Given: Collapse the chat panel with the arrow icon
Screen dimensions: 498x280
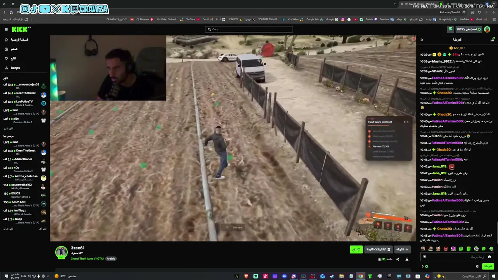Looking at the screenshot, I should (422, 40).
